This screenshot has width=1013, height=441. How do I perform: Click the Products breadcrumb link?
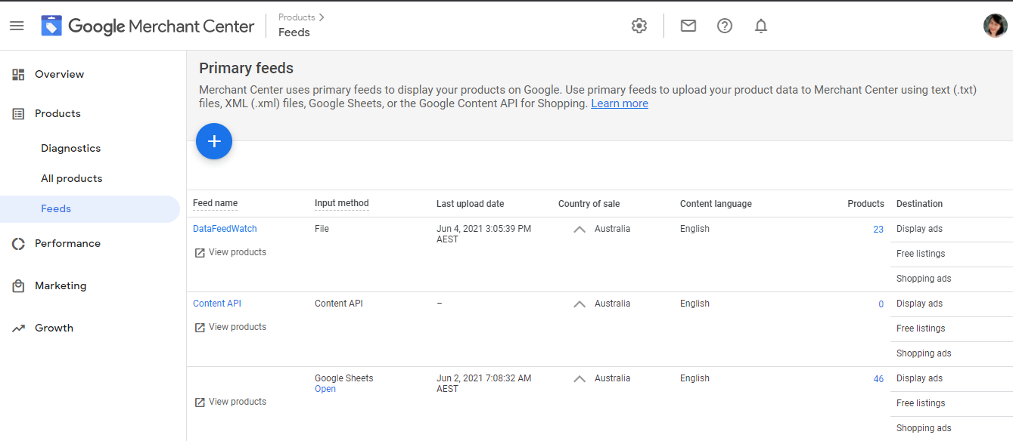pyautogui.click(x=297, y=17)
